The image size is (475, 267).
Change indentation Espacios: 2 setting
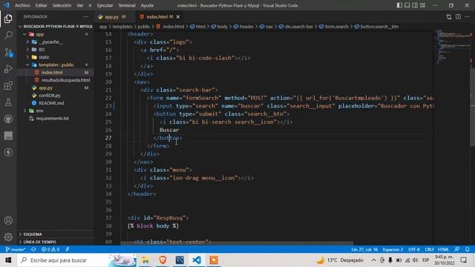coord(393,249)
